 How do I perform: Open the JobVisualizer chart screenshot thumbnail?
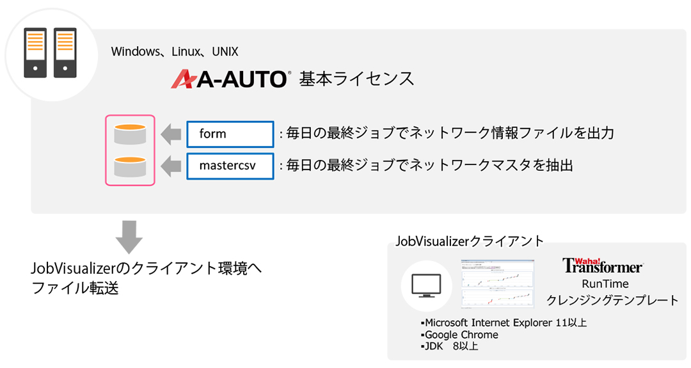(x=498, y=284)
